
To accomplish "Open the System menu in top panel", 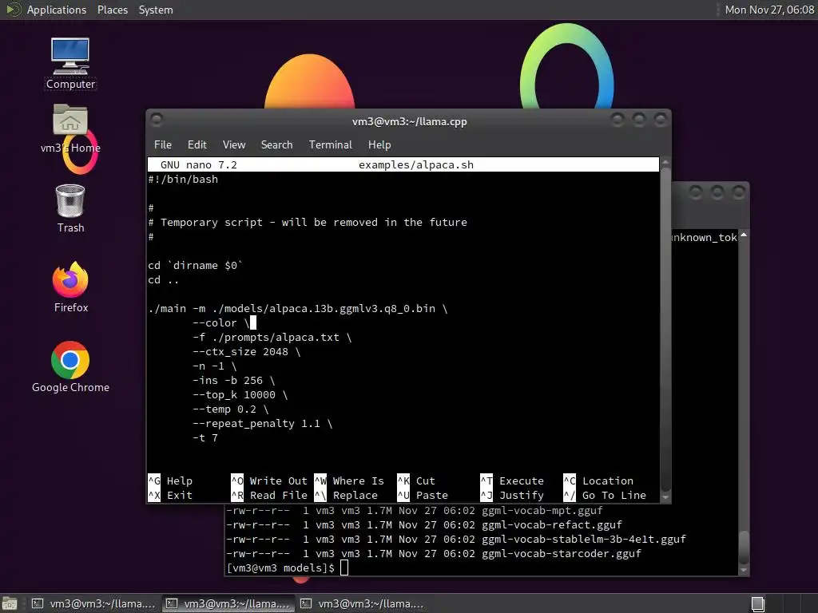I will click(156, 10).
